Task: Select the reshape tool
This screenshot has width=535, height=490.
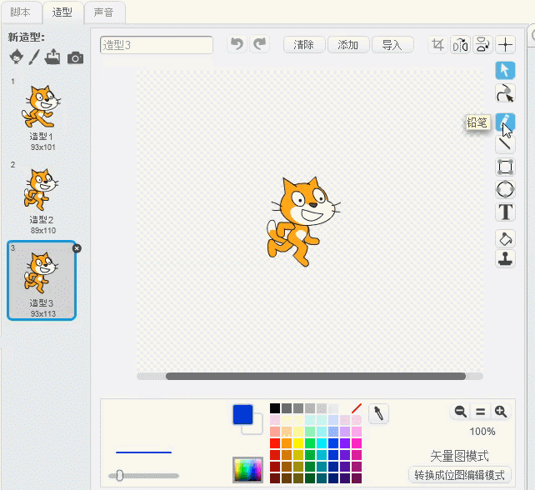Action: click(505, 93)
